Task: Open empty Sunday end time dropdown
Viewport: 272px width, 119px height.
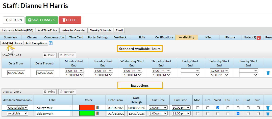Action: point(249,75)
